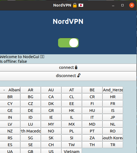Select the TR button
Image resolution: width=137 pixels, height=153 pixels.
click(x=113, y=145)
